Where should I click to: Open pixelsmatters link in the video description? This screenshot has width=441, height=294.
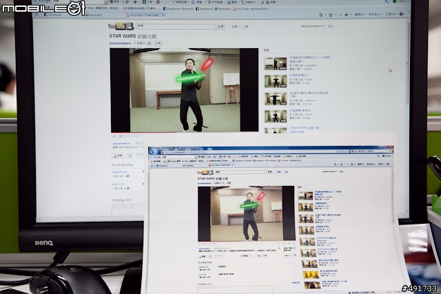tap(121, 143)
